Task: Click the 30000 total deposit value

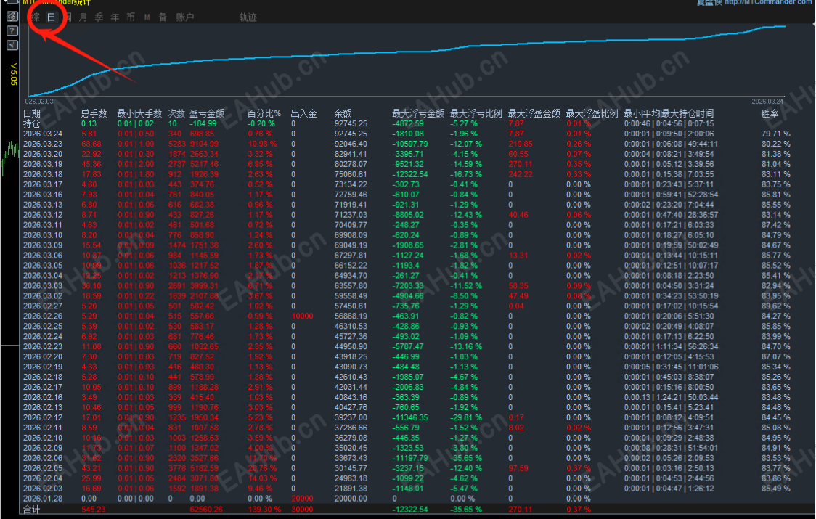Action: (x=302, y=509)
